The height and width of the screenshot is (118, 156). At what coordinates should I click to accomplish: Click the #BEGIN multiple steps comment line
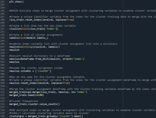[83, 11]
